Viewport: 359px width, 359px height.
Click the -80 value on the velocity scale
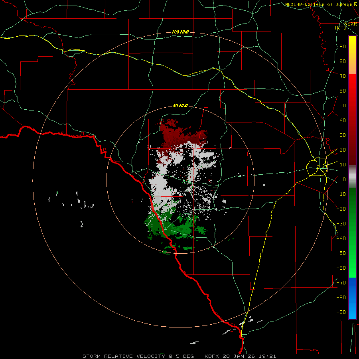341,298
